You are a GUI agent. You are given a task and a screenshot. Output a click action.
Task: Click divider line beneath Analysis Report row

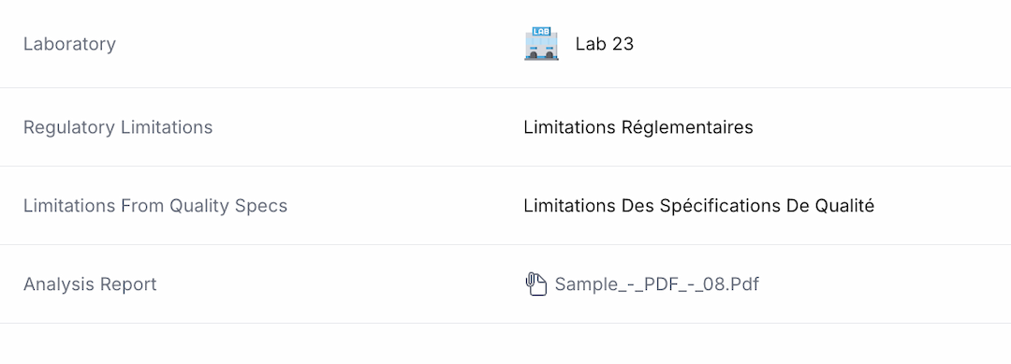[505, 324]
